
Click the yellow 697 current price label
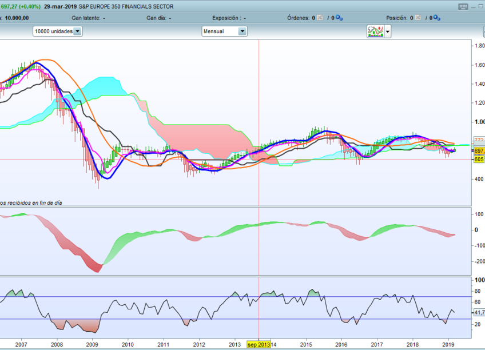pos(479,150)
